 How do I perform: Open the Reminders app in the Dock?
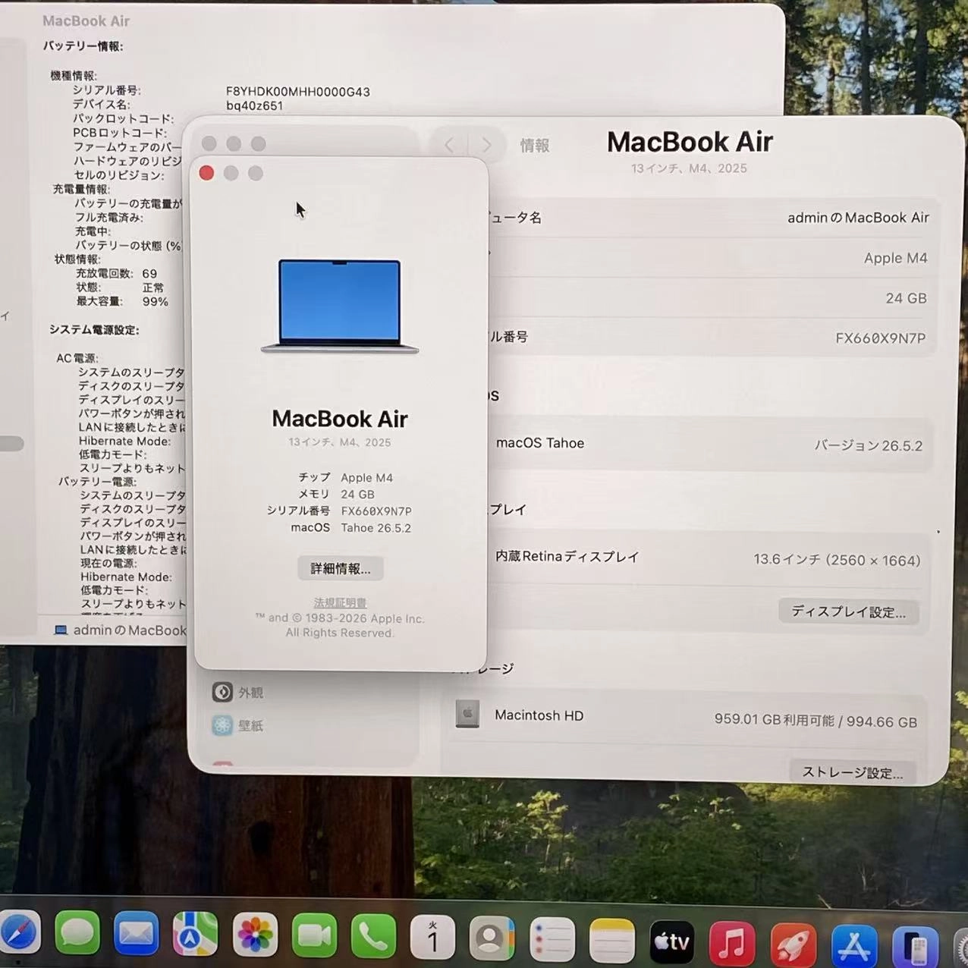coord(552,939)
